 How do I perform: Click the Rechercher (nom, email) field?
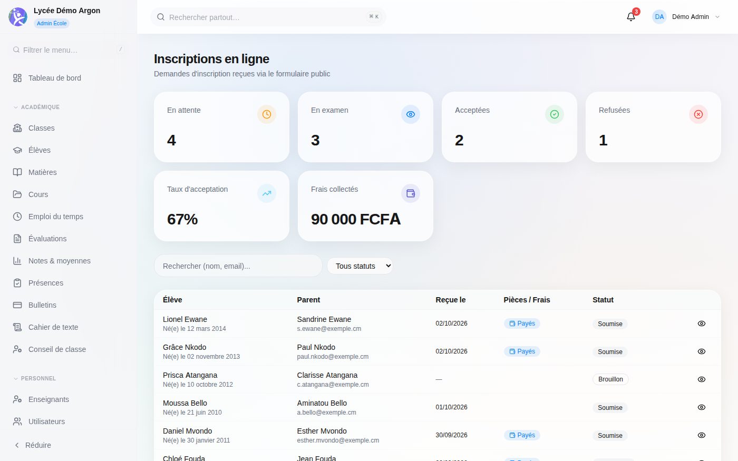click(x=238, y=266)
